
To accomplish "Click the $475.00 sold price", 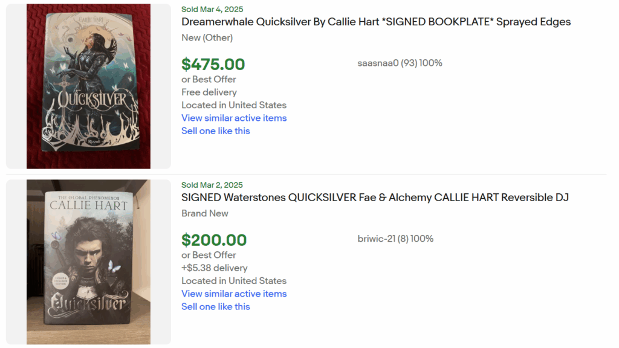I will pyautogui.click(x=212, y=64).
